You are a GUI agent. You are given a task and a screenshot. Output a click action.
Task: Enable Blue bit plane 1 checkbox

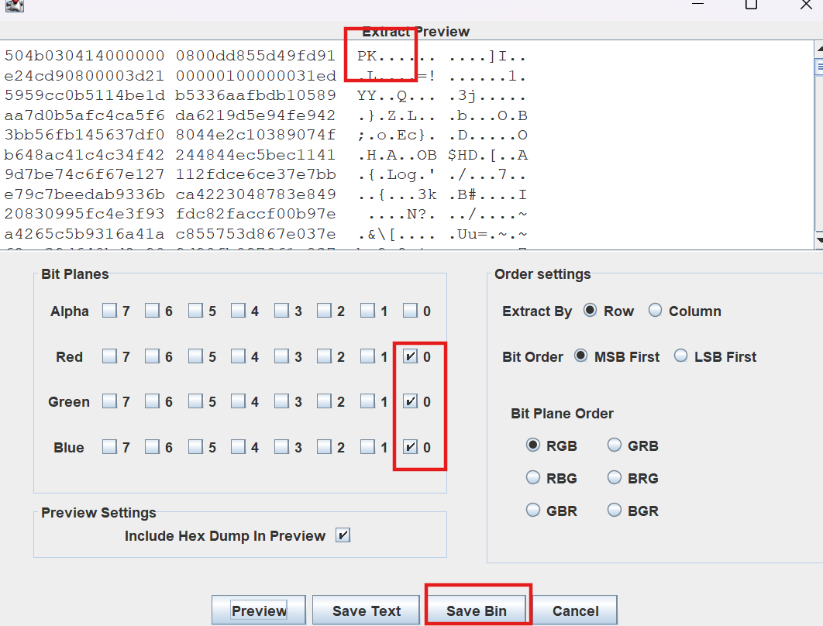[x=367, y=447]
